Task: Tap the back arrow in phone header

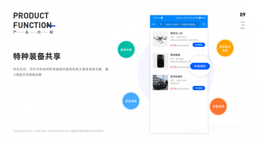Action: click(154, 24)
